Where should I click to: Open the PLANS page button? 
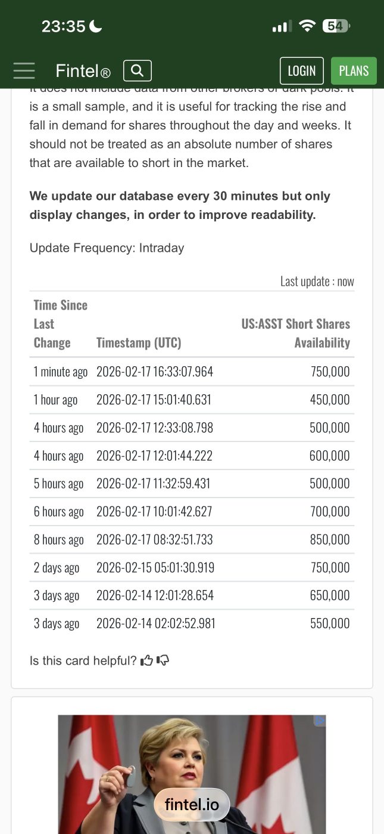[354, 71]
